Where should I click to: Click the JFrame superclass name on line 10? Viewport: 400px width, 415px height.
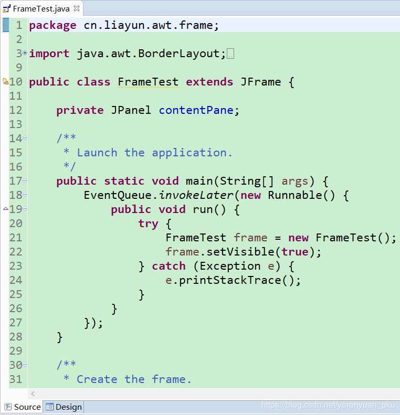click(x=261, y=82)
